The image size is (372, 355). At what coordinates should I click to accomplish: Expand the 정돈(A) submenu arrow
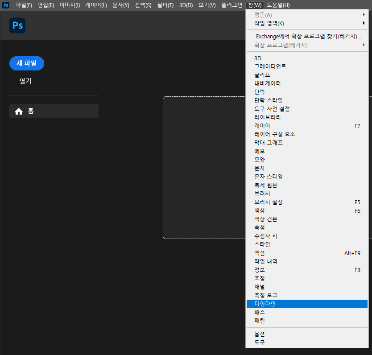click(364, 15)
